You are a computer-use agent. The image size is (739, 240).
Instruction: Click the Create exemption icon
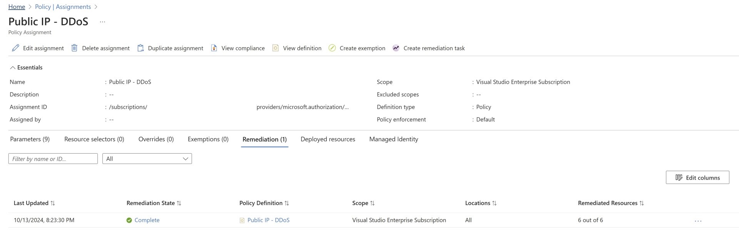(332, 48)
